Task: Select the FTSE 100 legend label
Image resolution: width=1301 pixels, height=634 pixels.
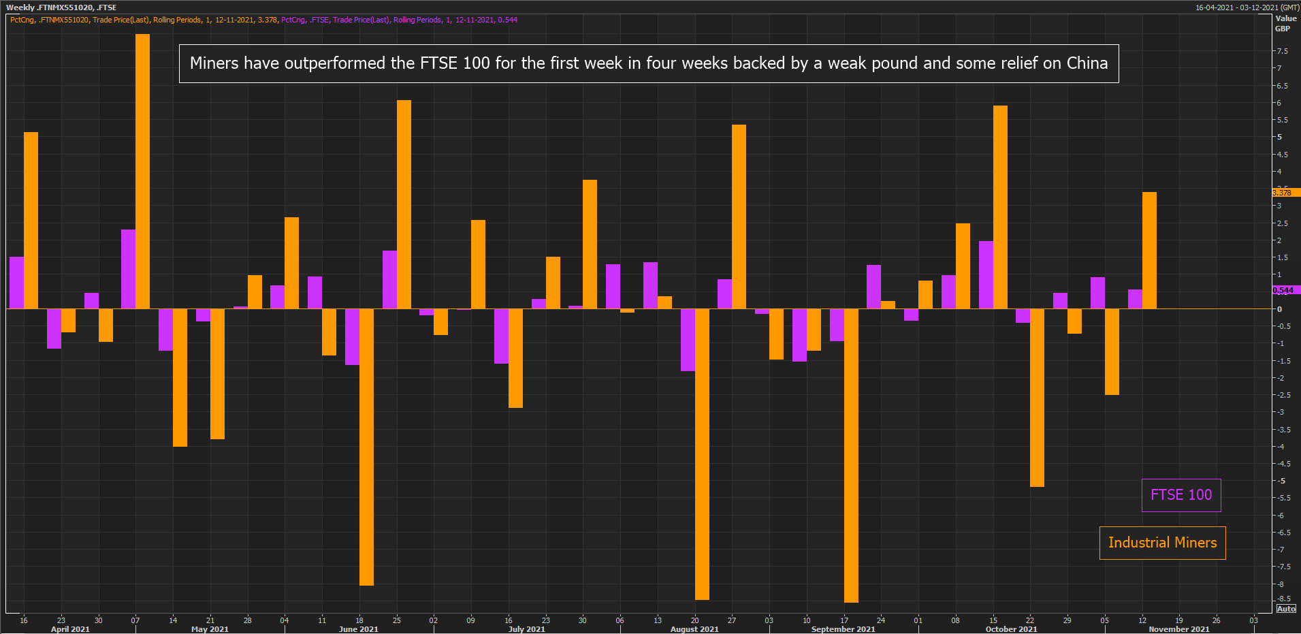Action: [1181, 495]
